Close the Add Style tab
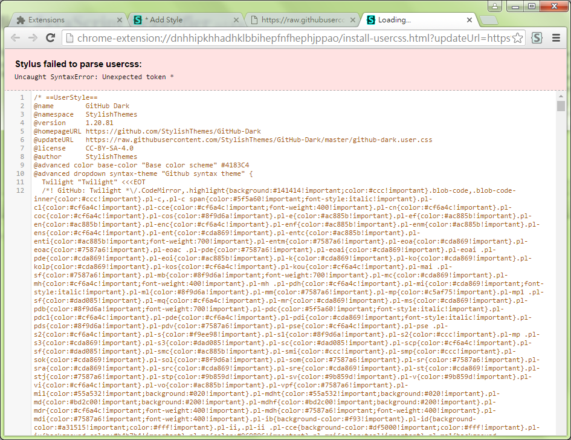Screen dimensions: 571x440 (236, 20)
